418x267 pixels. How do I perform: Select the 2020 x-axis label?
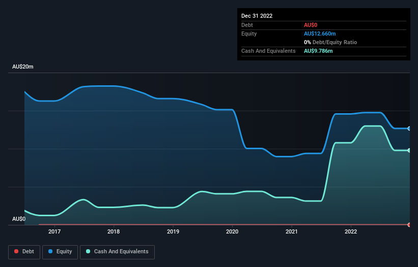pos(232,231)
